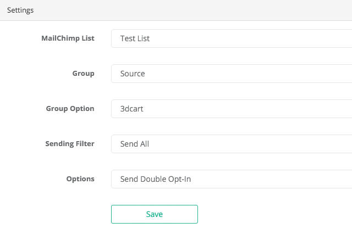
Task: Select the Group Option label
Action: point(70,109)
